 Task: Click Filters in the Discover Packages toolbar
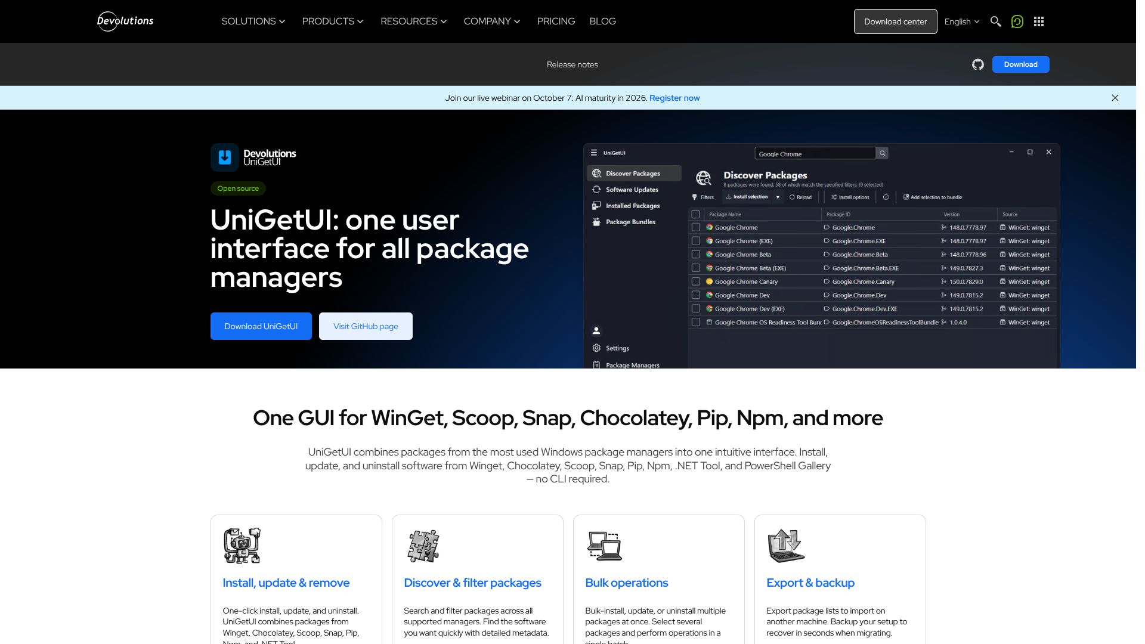coord(703,197)
